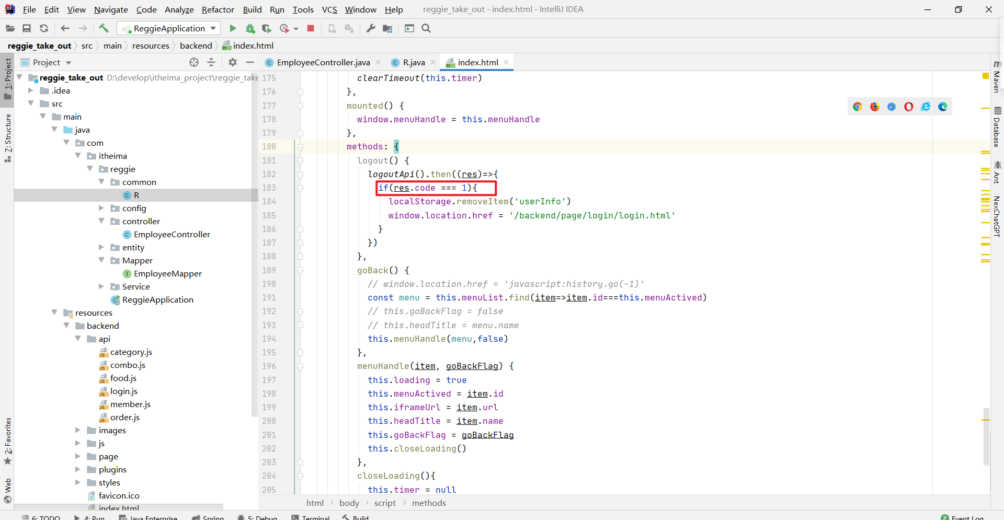Click the Forward navigation arrow
The width and height of the screenshot is (1004, 520).
(x=83, y=28)
